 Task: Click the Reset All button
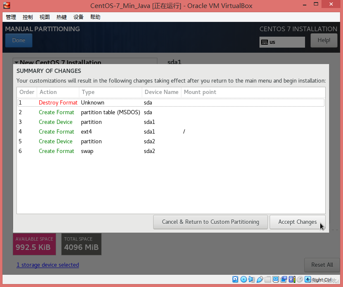tap(322, 265)
